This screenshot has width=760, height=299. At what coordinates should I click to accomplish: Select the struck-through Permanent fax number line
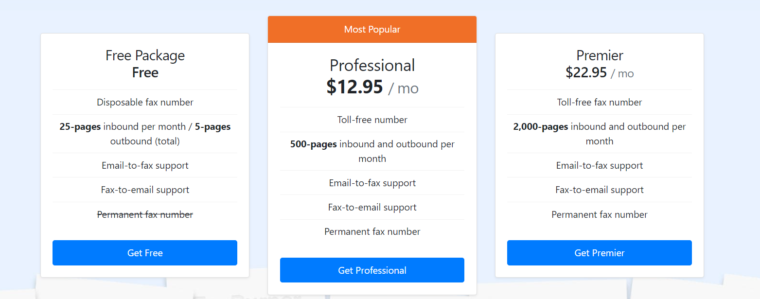click(145, 214)
